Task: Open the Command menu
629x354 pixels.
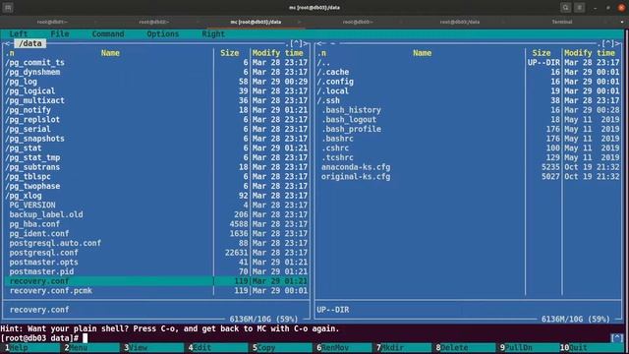Action: 108,34
